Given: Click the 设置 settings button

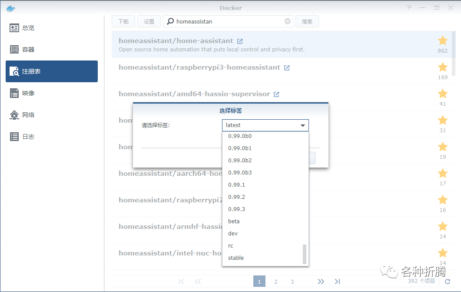Looking at the screenshot, I should pyautogui.click(x=149, y=21).
